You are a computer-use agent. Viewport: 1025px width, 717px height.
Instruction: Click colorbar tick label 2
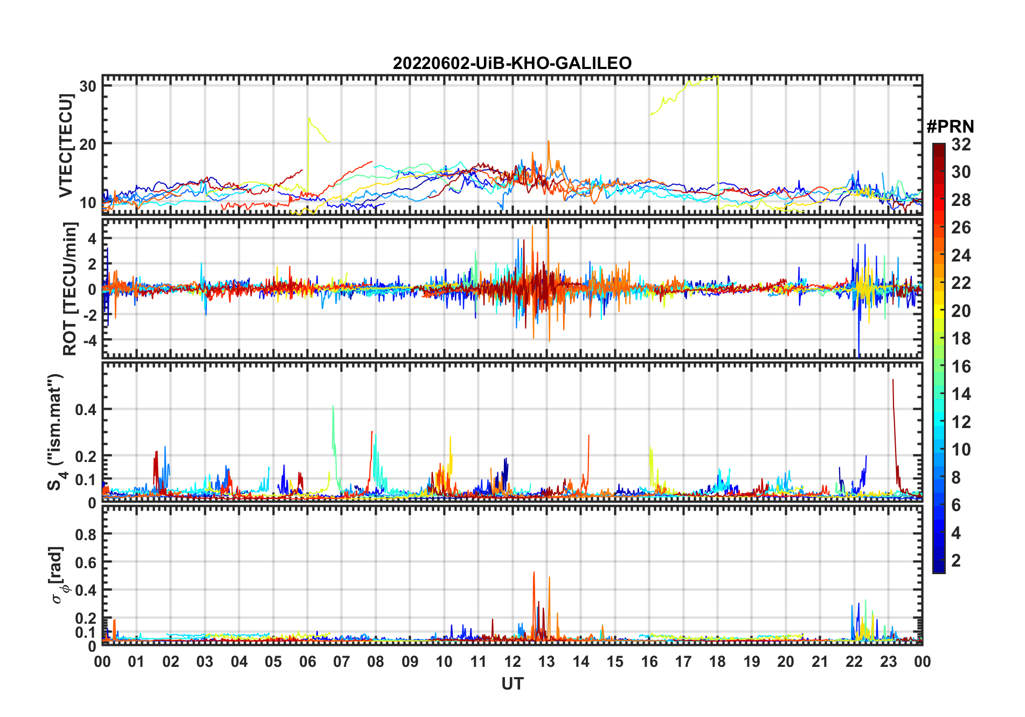point(956,561)
